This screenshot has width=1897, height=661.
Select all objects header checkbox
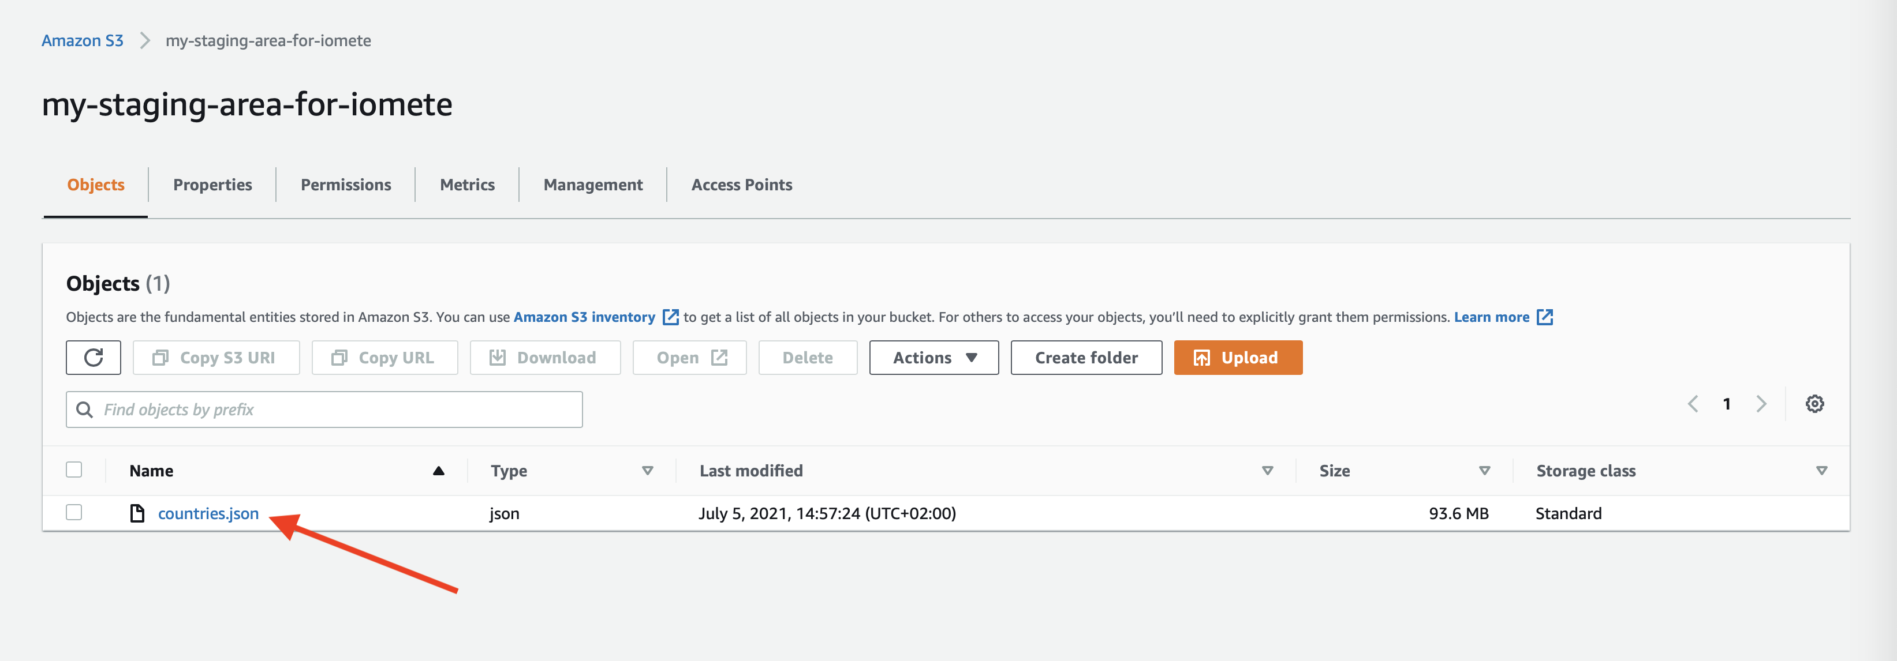(74, 470)
